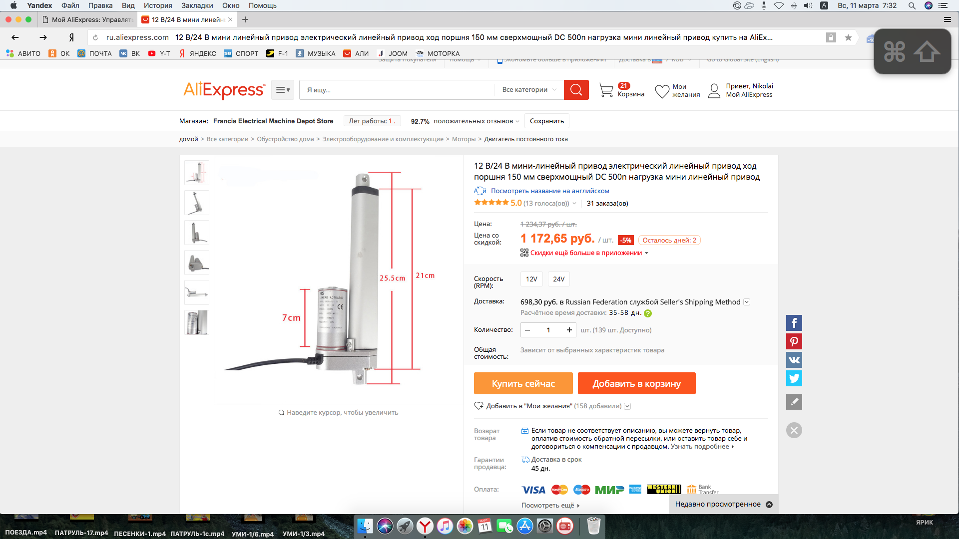Screen dimensions: 959x539
Task: Open the Закладки menu in the menu bar
Action: (197, 5)
